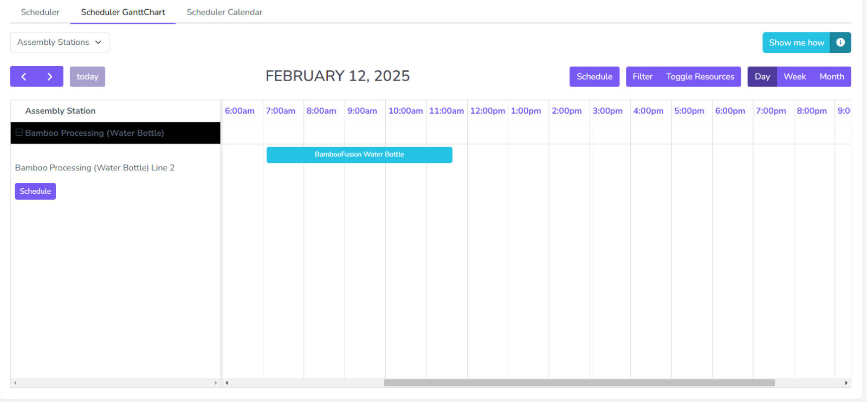Click Schedule under Bamboo Processing Line 2

point(35,191)
